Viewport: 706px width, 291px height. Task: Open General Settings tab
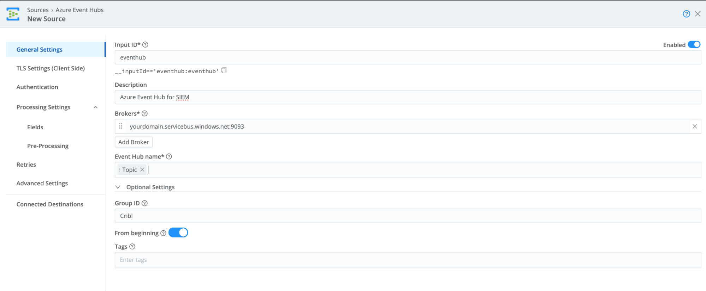point(56,49)
